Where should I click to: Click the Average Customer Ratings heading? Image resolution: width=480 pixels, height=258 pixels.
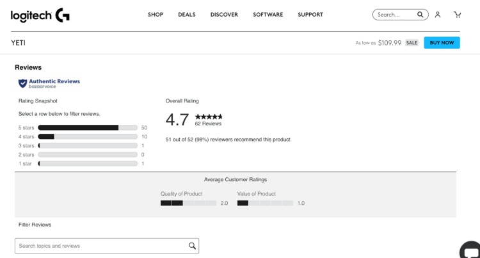tap(236, 180)
